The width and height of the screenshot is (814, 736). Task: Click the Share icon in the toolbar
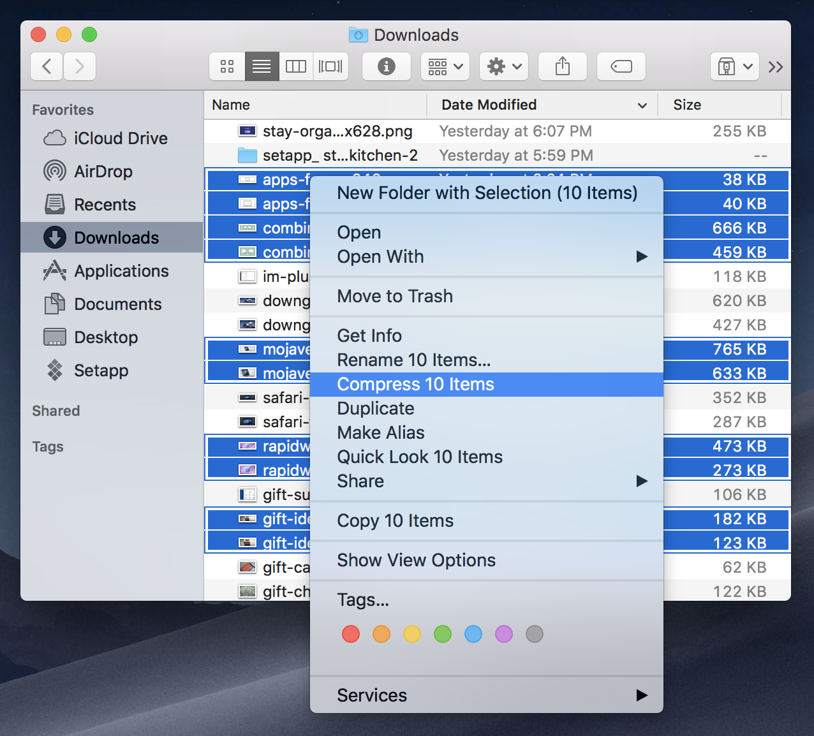click(x=562, y=66)
